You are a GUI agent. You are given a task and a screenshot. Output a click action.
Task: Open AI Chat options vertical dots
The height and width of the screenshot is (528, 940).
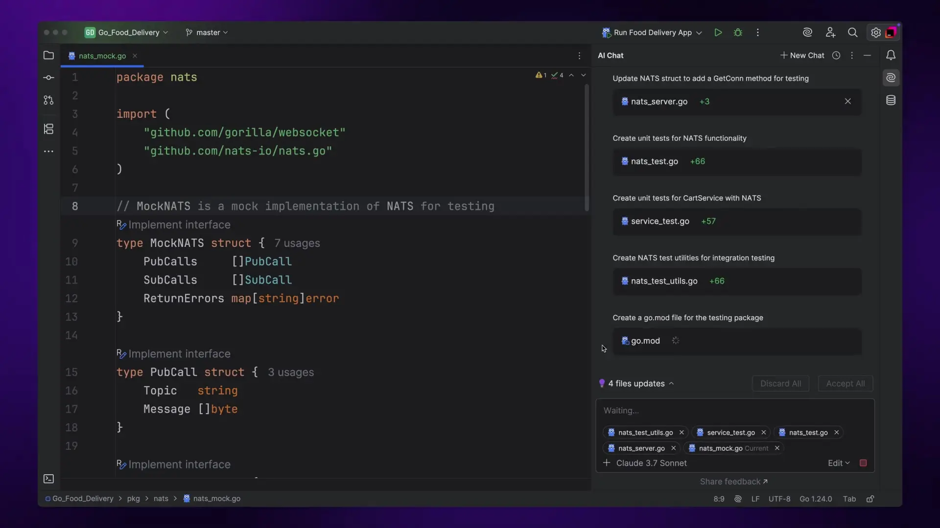(852, 55)
